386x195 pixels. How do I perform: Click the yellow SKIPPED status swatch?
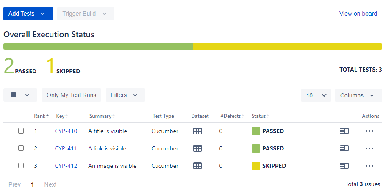tap(256, 166)
